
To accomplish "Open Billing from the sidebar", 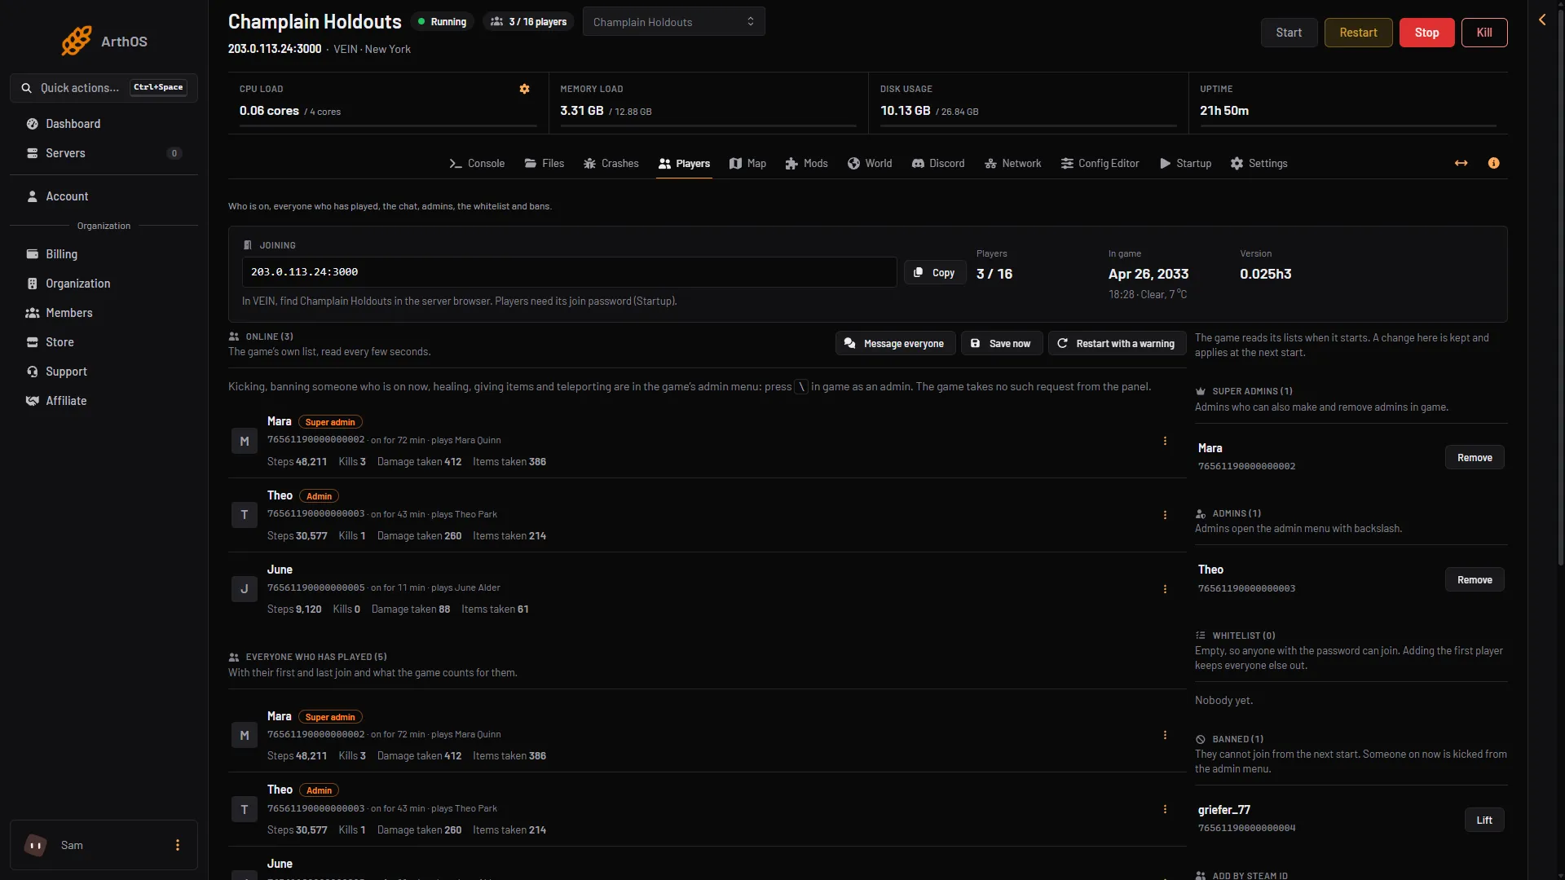I will (104, 254).
